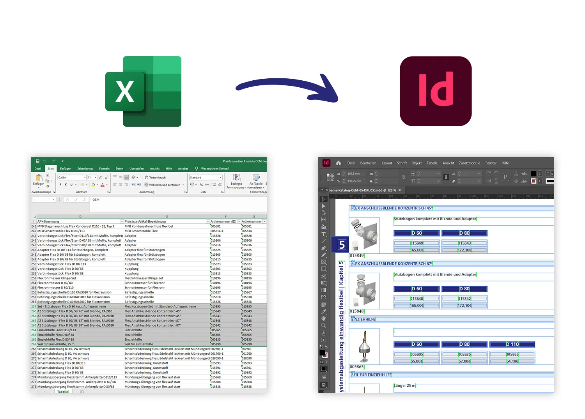Toggle underline formatting in Excel
The image size is (585, 419).
[71, 184]
